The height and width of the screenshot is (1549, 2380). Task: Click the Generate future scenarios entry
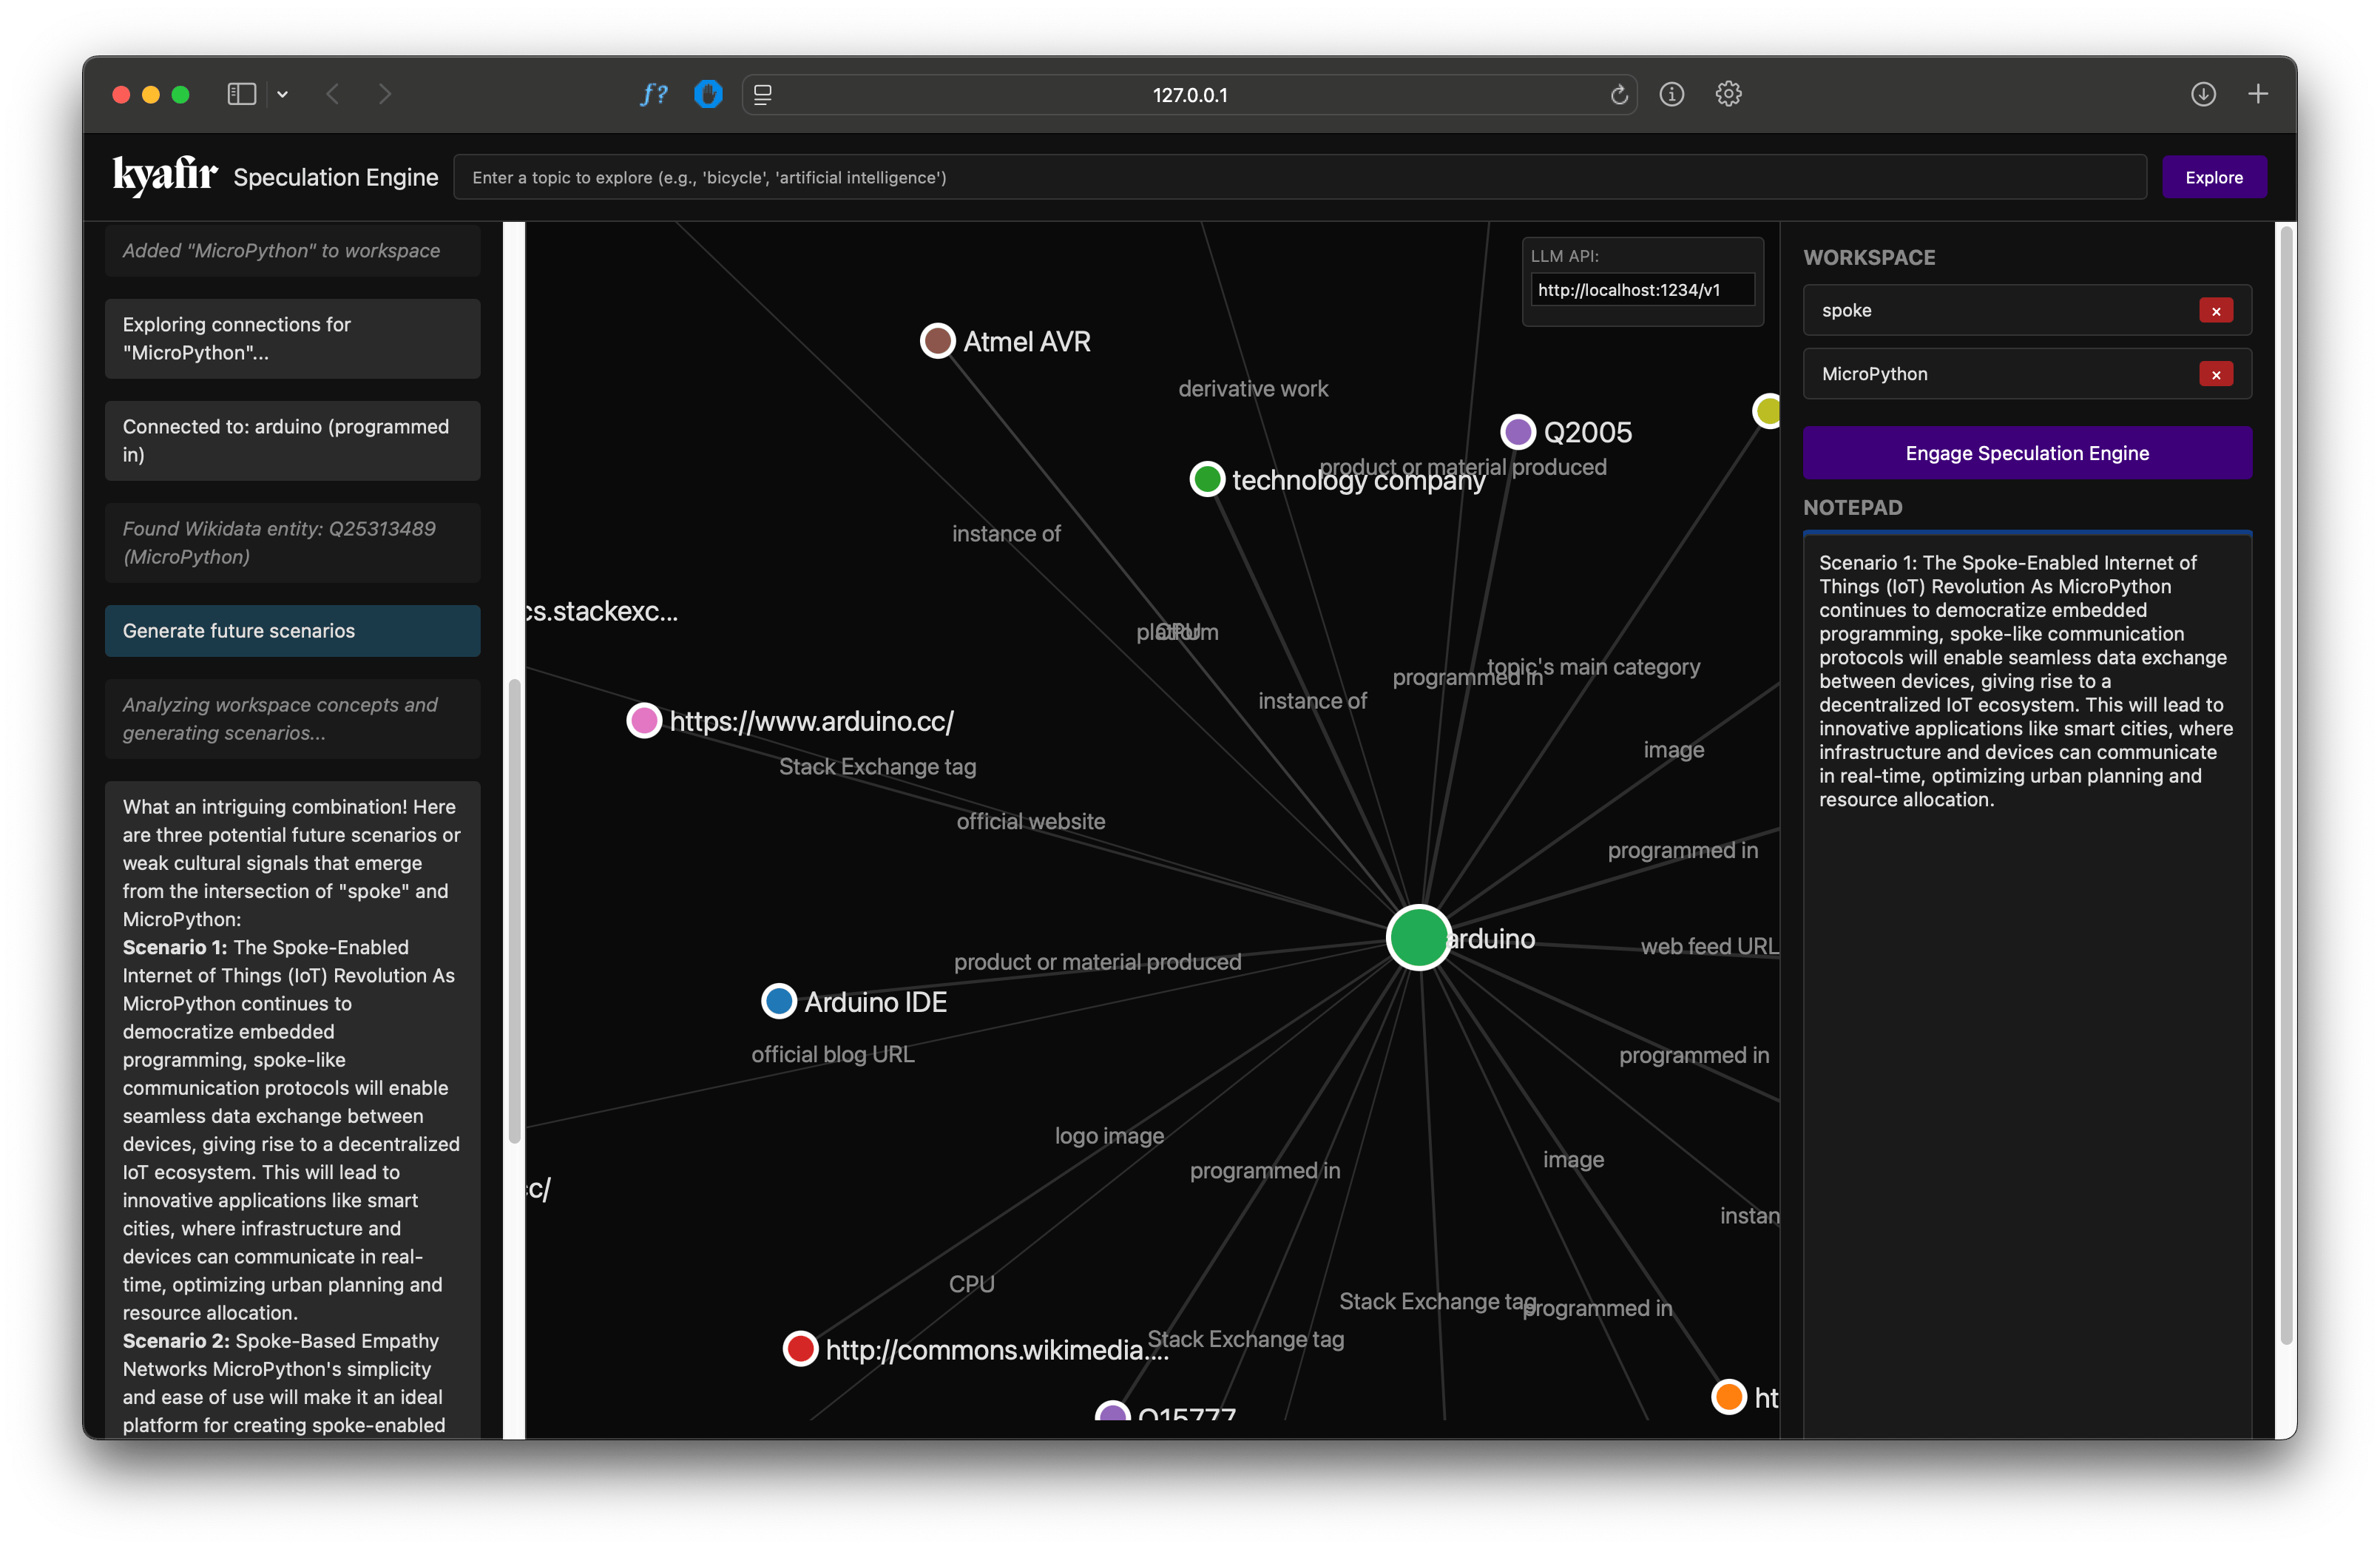pyautogui.click(x=292, y=631)
